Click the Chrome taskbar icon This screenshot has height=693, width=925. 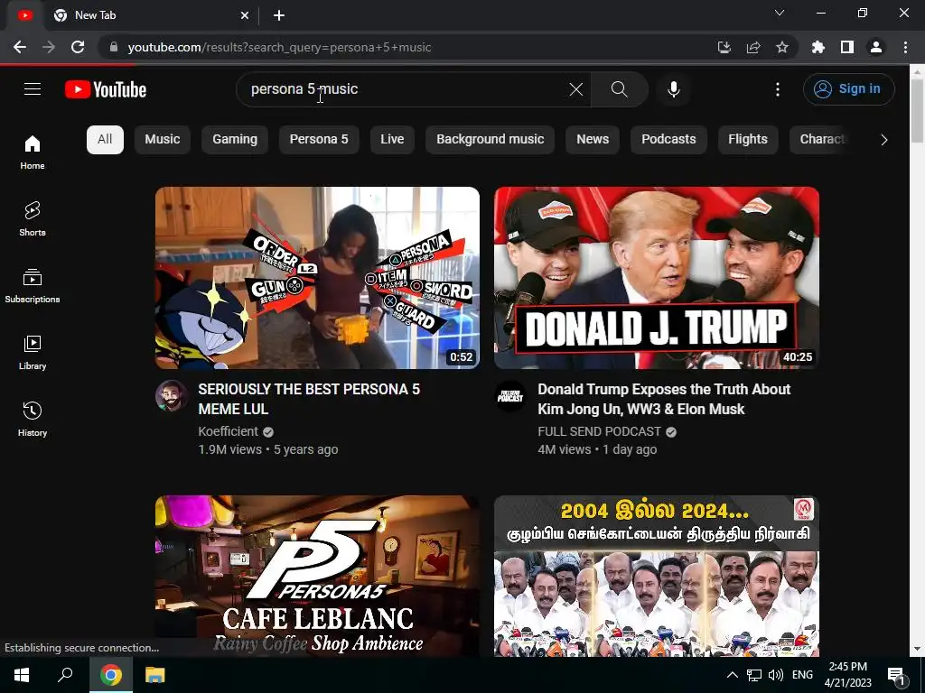[111, 675]
